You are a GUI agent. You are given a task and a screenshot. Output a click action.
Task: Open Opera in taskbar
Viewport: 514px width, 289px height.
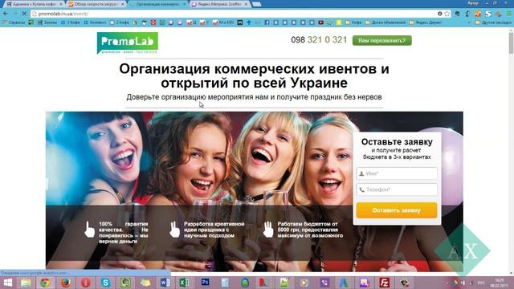tap(86, 283)
